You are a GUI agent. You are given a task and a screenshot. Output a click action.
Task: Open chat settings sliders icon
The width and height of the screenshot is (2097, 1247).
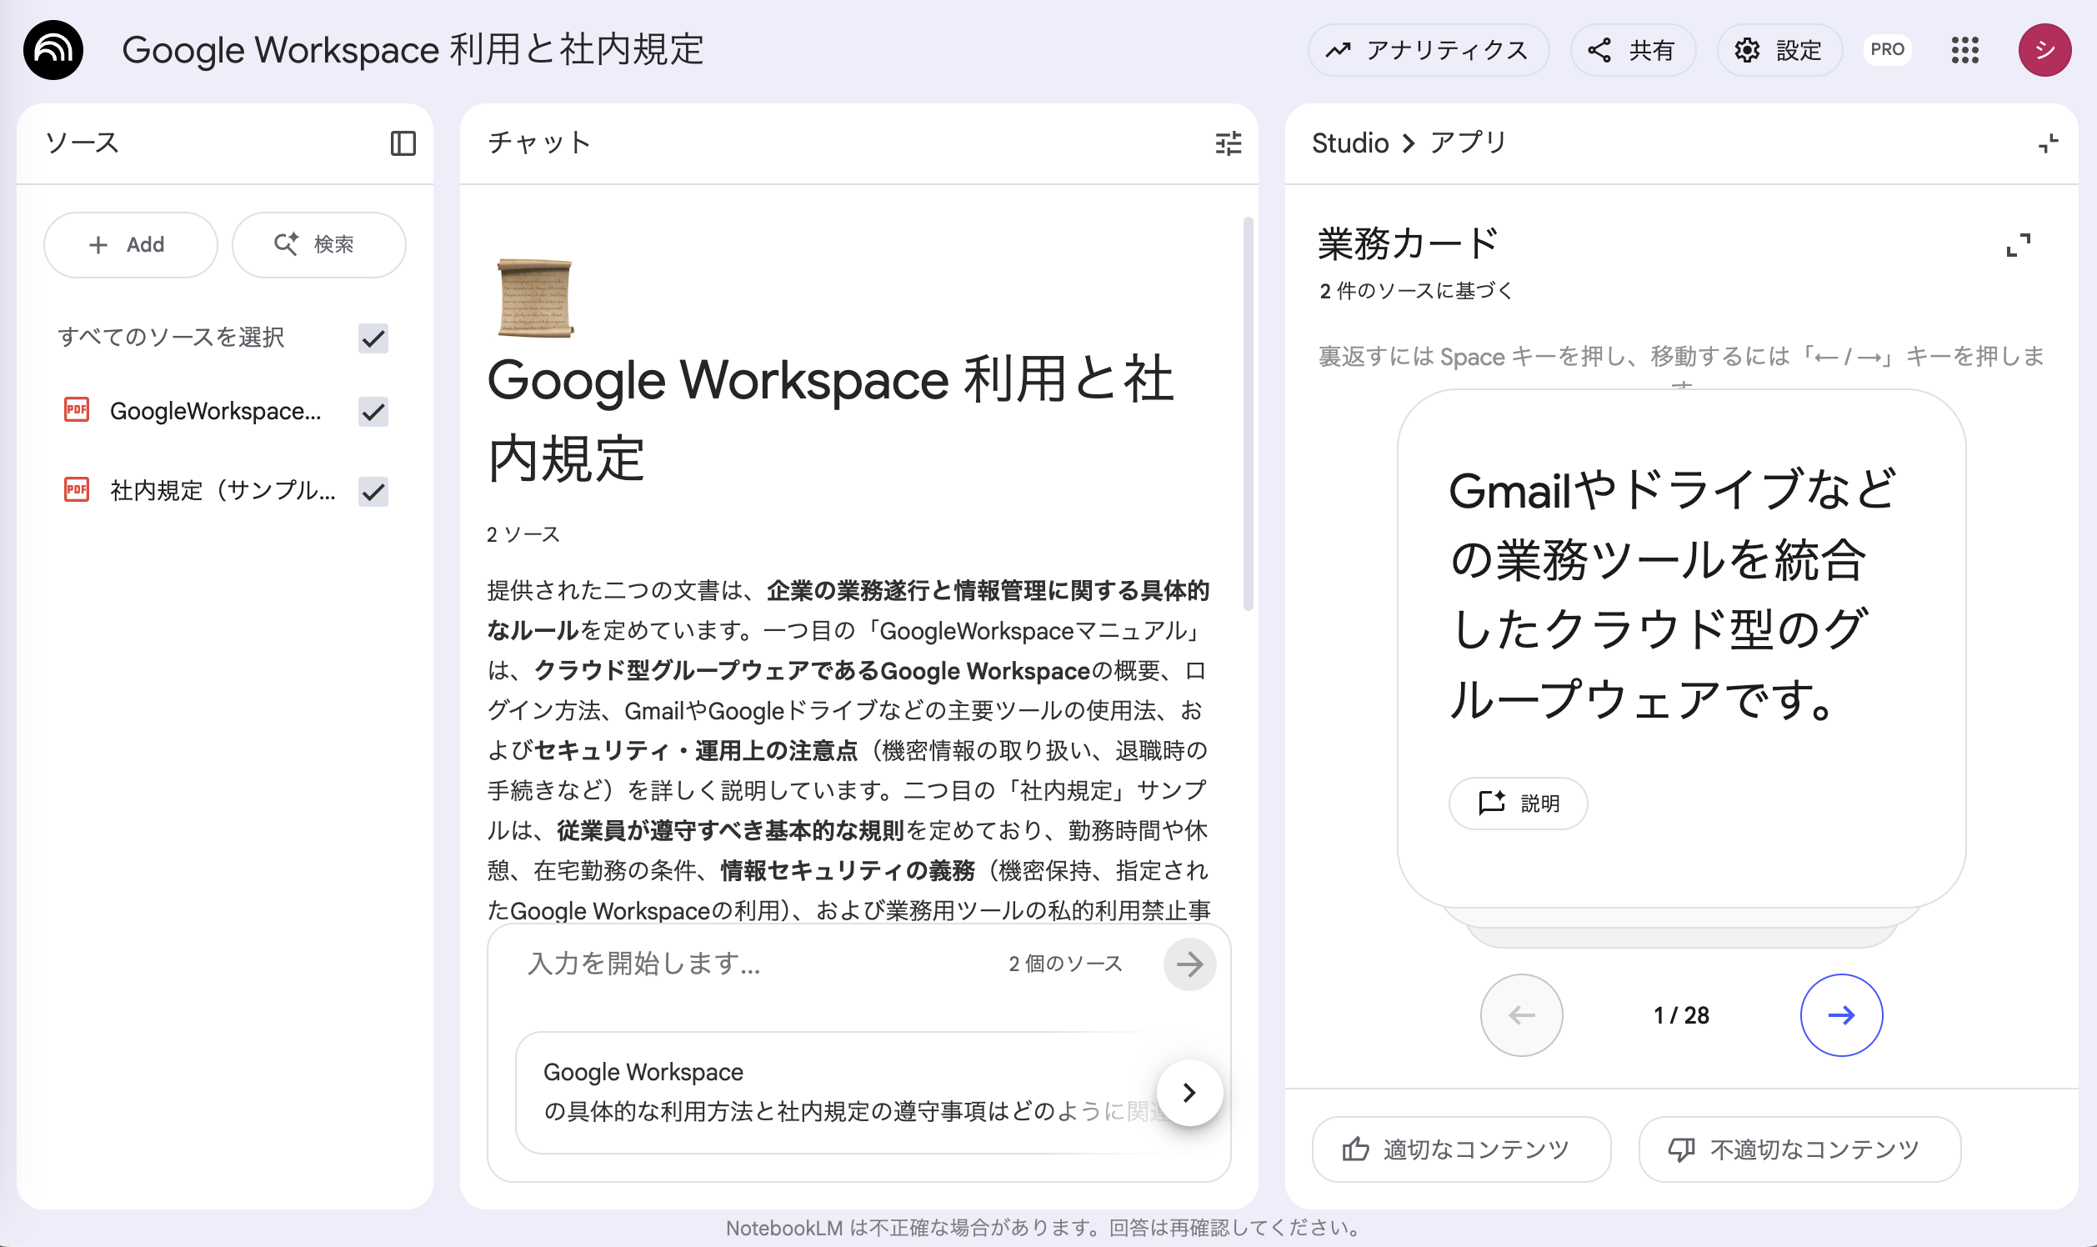(1228, 143)
